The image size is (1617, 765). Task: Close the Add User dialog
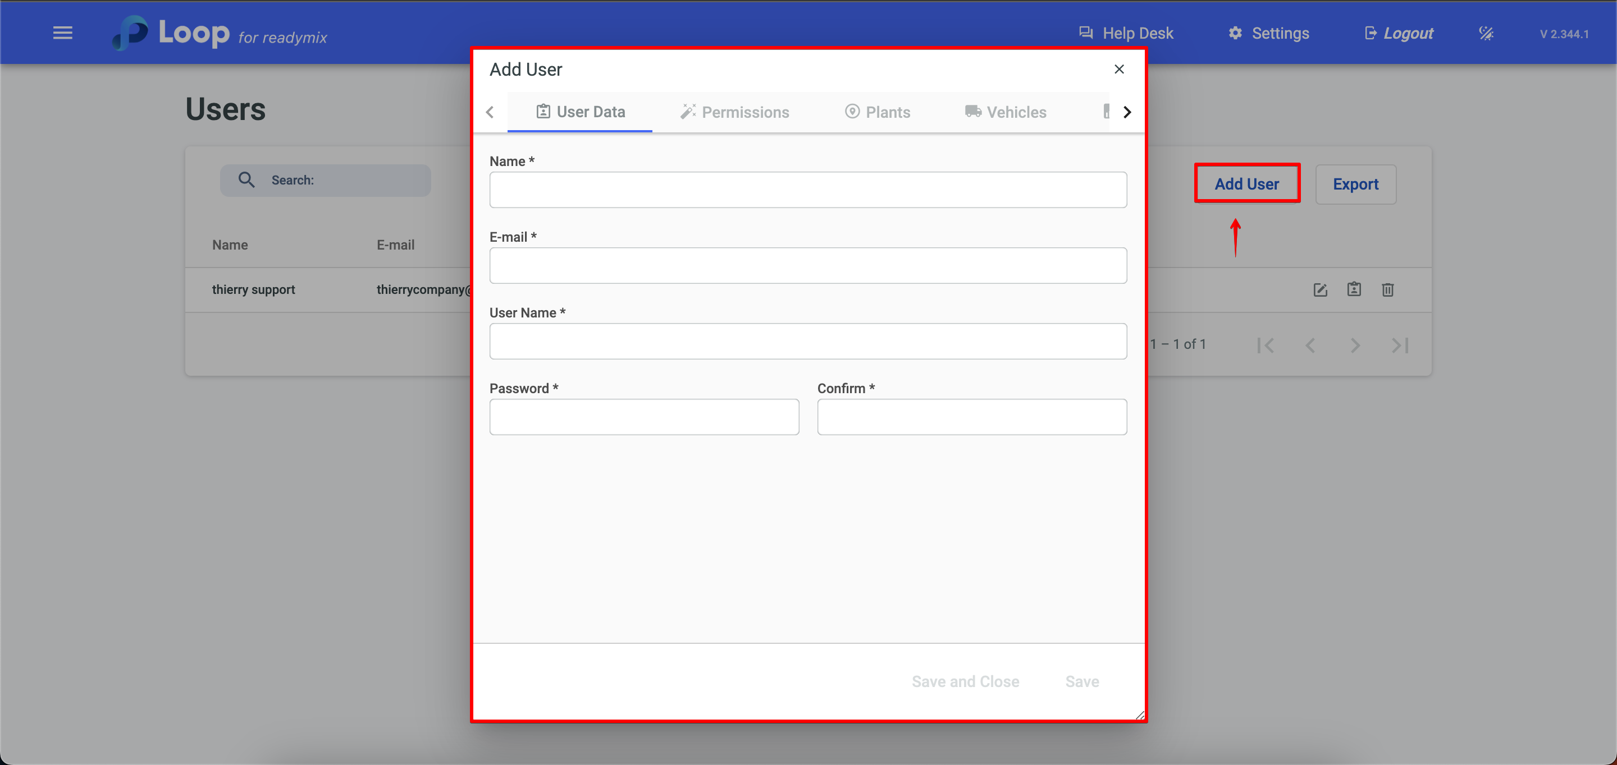pos(1118,69)
